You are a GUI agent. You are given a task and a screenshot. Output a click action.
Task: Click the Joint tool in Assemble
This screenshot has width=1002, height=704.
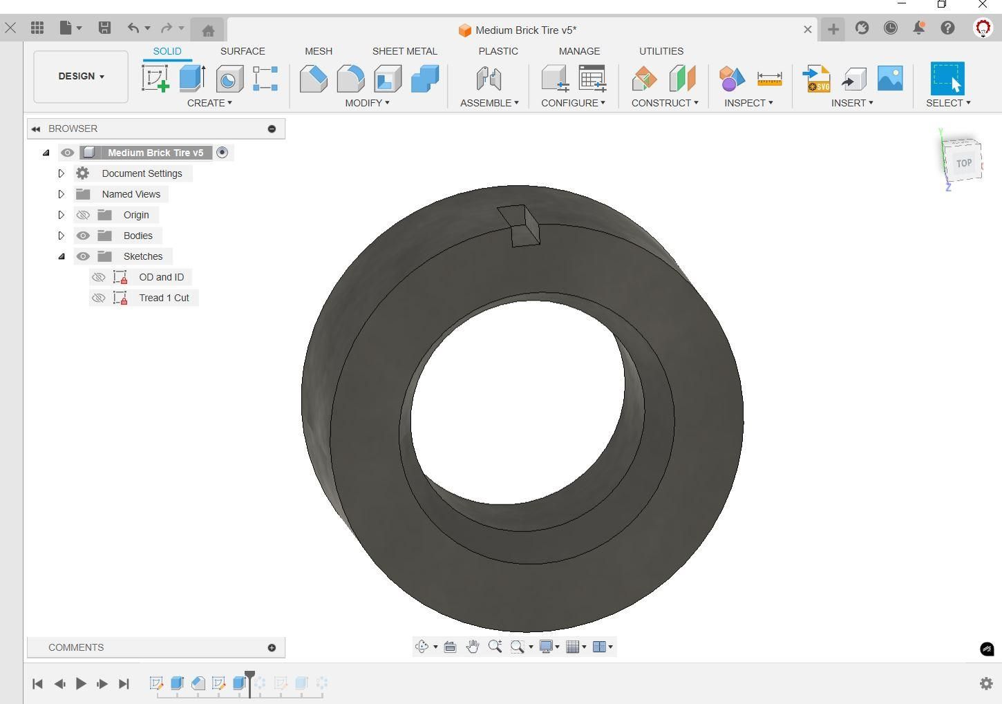(x=489, y=78)
